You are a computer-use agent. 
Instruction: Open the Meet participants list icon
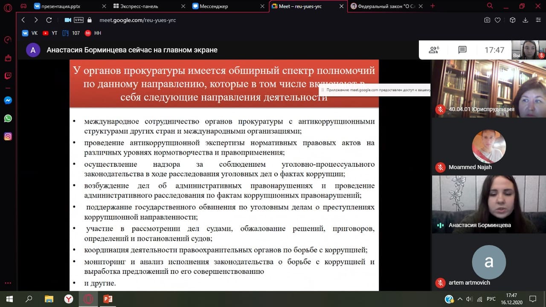(434, 50)
